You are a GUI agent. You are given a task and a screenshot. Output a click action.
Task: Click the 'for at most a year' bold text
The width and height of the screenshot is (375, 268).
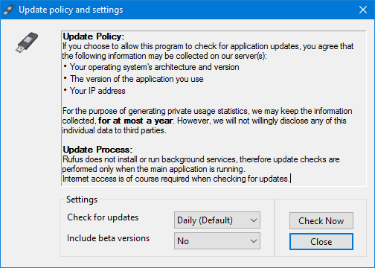point(135,121)
